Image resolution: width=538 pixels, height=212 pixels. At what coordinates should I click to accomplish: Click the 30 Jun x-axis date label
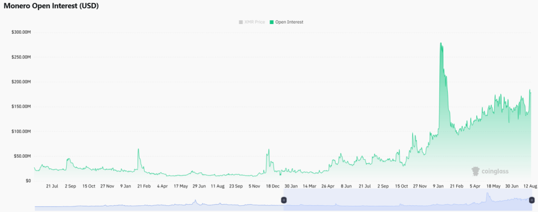(x=512, y=186)
